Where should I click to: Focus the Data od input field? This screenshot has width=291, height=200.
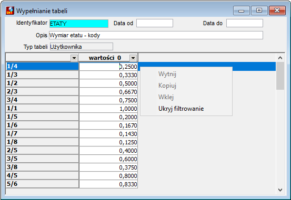(155, 23)
